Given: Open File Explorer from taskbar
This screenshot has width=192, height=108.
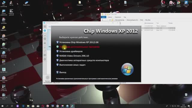Looking at the screenshot, I should tap(28, 106).
